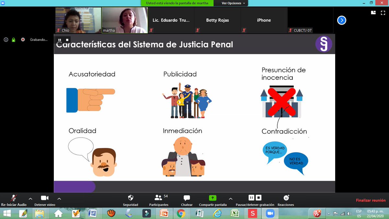Screen dimensions: 389x219
Task: Pause recording via small overlay pause button
Action: pos(60,40)
